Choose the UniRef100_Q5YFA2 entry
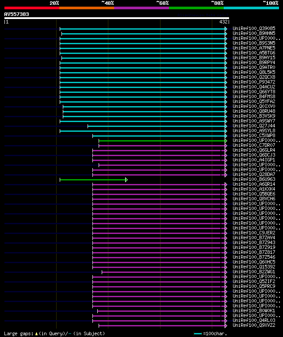This screenshot has width=283, height=337. [x=254, y=101]
